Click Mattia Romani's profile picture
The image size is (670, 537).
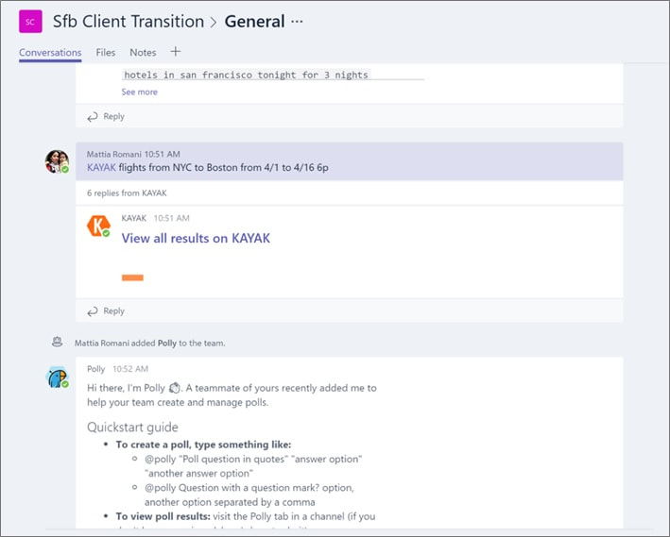point(57,161)
